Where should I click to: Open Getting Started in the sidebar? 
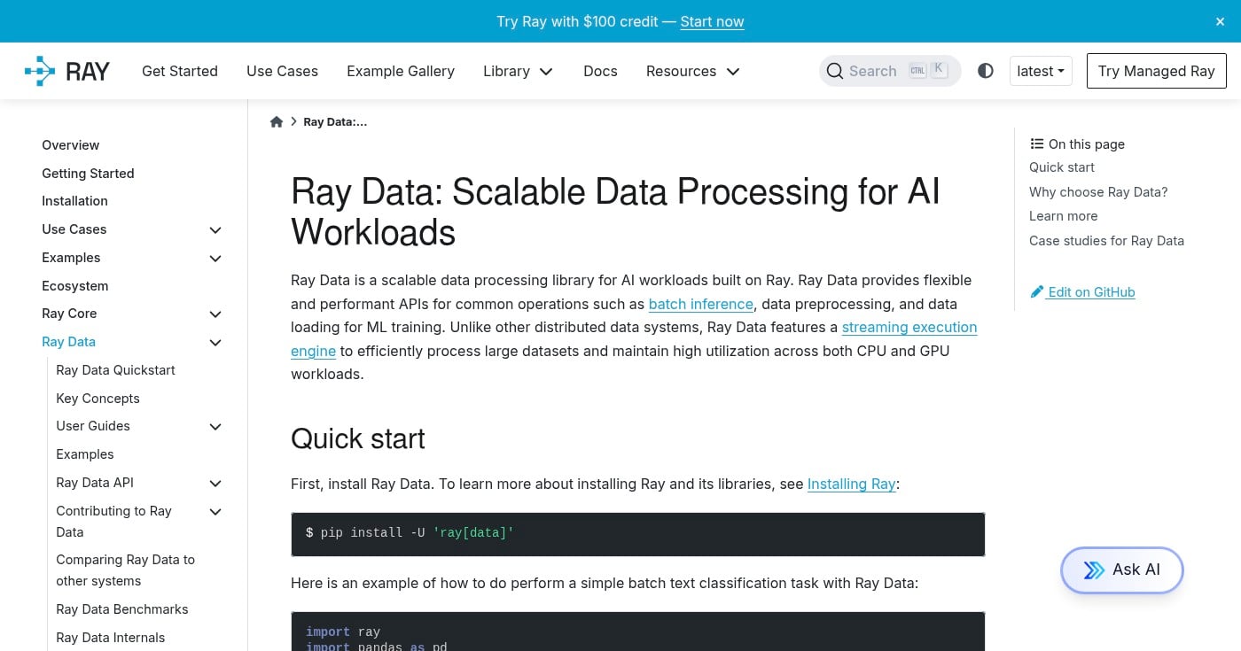(x=88, y=174)
